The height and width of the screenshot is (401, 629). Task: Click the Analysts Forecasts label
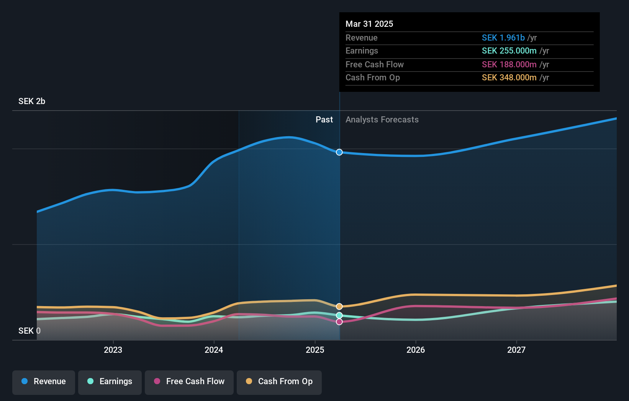pos(382,120)
